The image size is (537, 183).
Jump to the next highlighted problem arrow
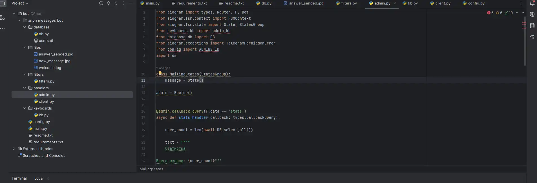coord(523,13)
